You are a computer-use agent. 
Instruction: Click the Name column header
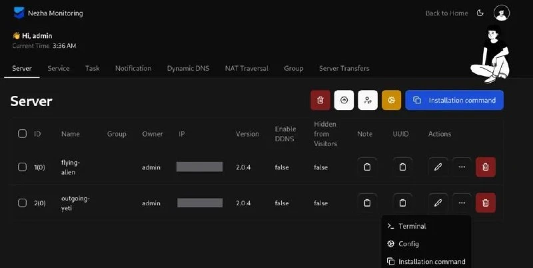(71, 134)
